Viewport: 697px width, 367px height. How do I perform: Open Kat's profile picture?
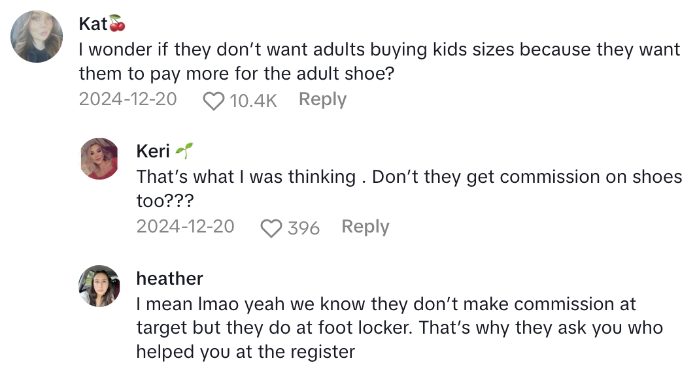pyautogui.click(x=37, y=36)
